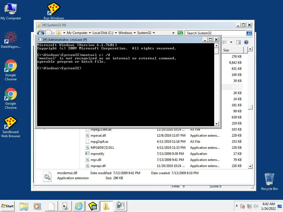Click the My Computer breadcrumb
This screenshot has width=283, height=212.
pyautogui.click(x=77, y=33)
